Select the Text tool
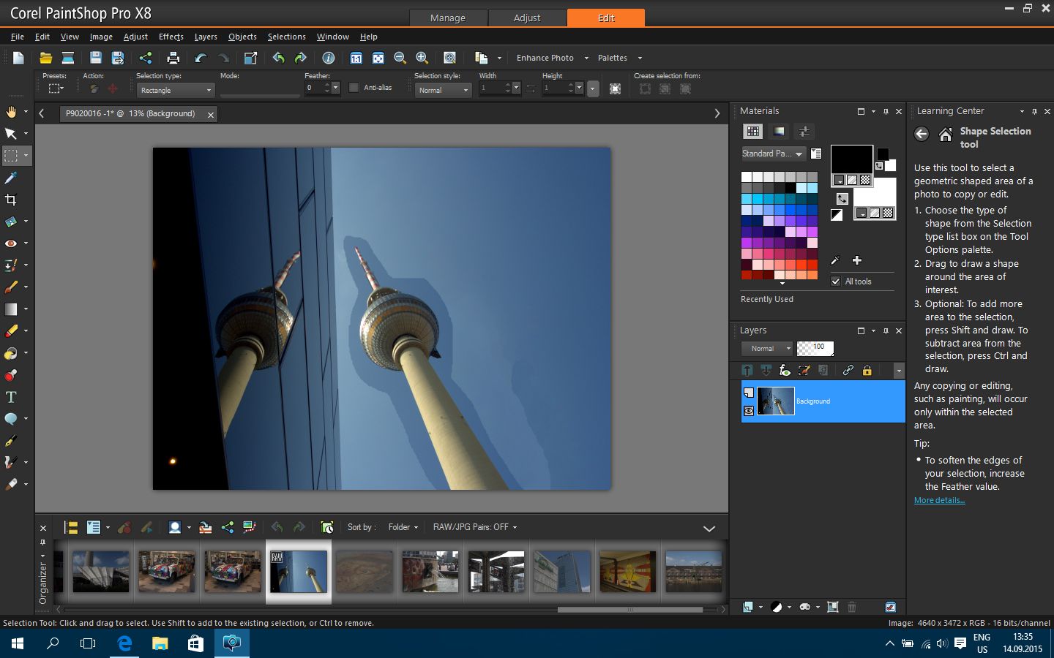The height and width of the screenshot is (658, 1054). [11, 397]
